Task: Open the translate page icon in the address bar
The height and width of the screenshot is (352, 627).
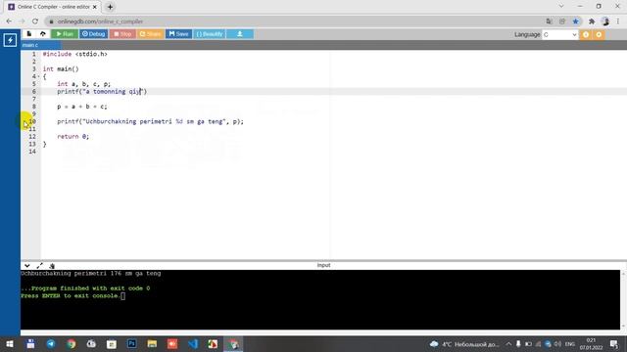Action: [549, 22]
